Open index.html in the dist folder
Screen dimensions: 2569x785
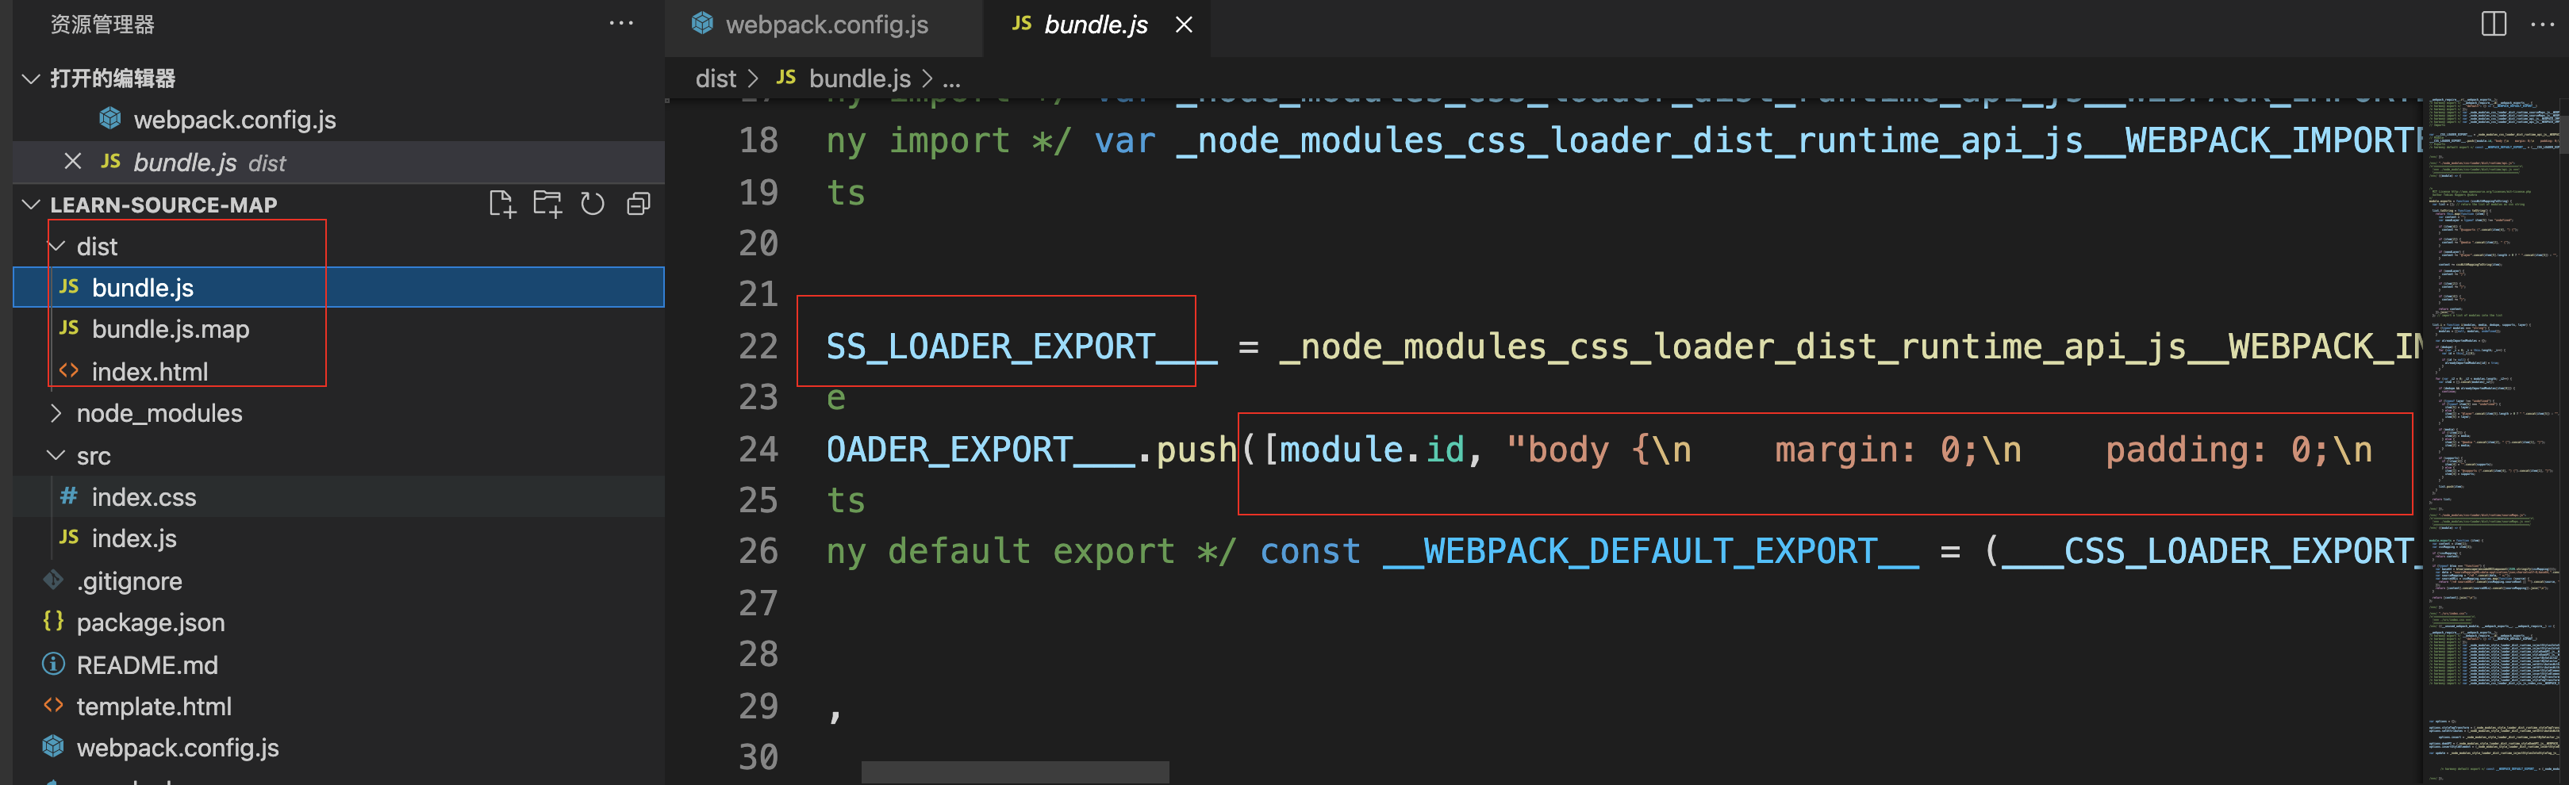(338, 372)
